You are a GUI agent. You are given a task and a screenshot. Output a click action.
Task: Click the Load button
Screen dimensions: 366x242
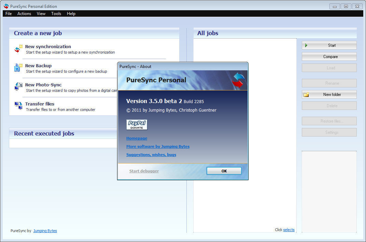click(329, 68)
